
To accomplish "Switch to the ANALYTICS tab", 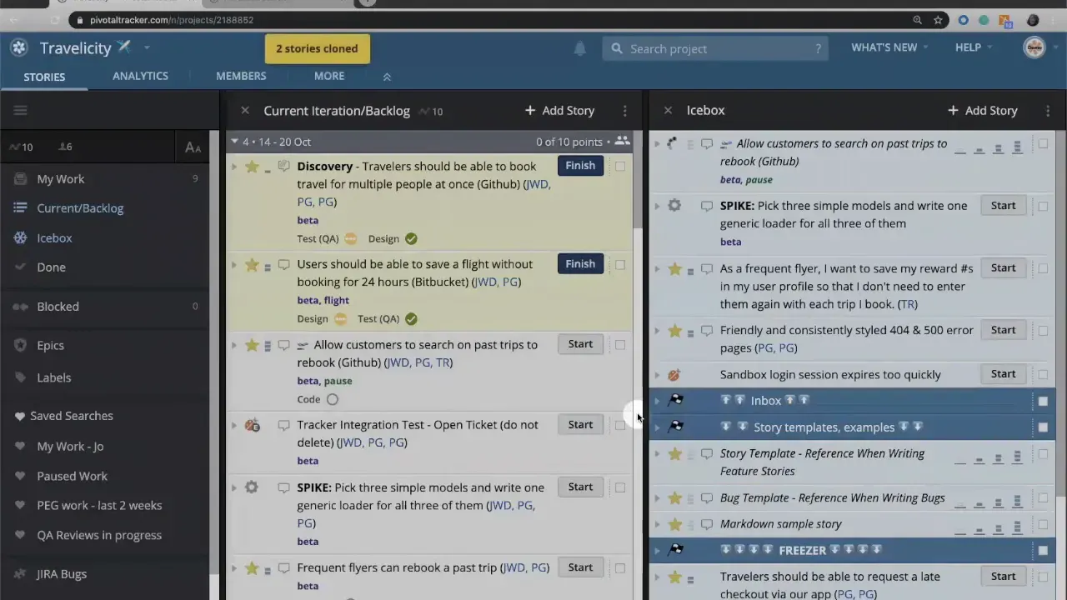I will pos(140,76).
